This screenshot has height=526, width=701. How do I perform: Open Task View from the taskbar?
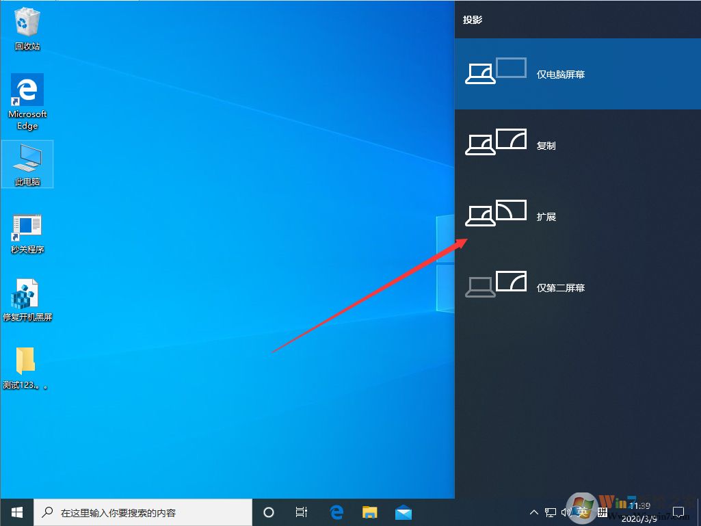302,512
